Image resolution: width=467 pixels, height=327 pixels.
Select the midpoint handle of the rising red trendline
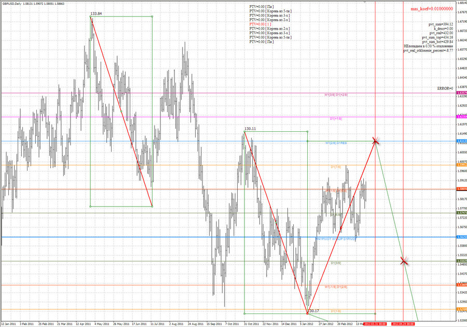(341, 227)
